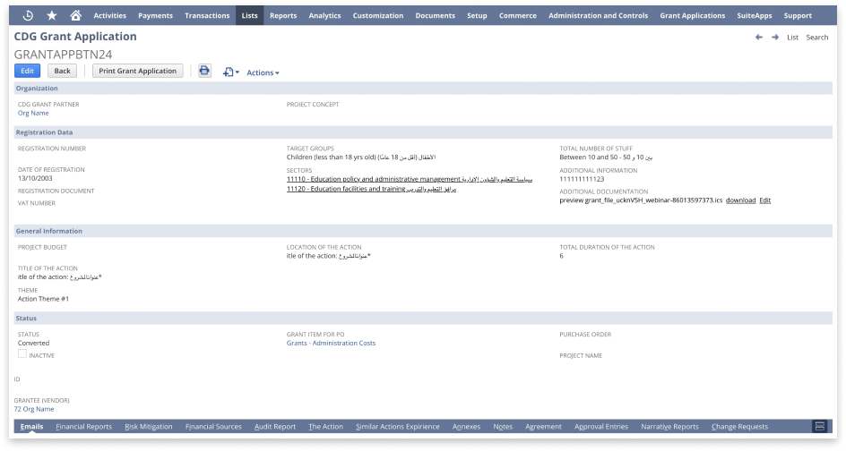Go to next record arrow

[775, 38]
